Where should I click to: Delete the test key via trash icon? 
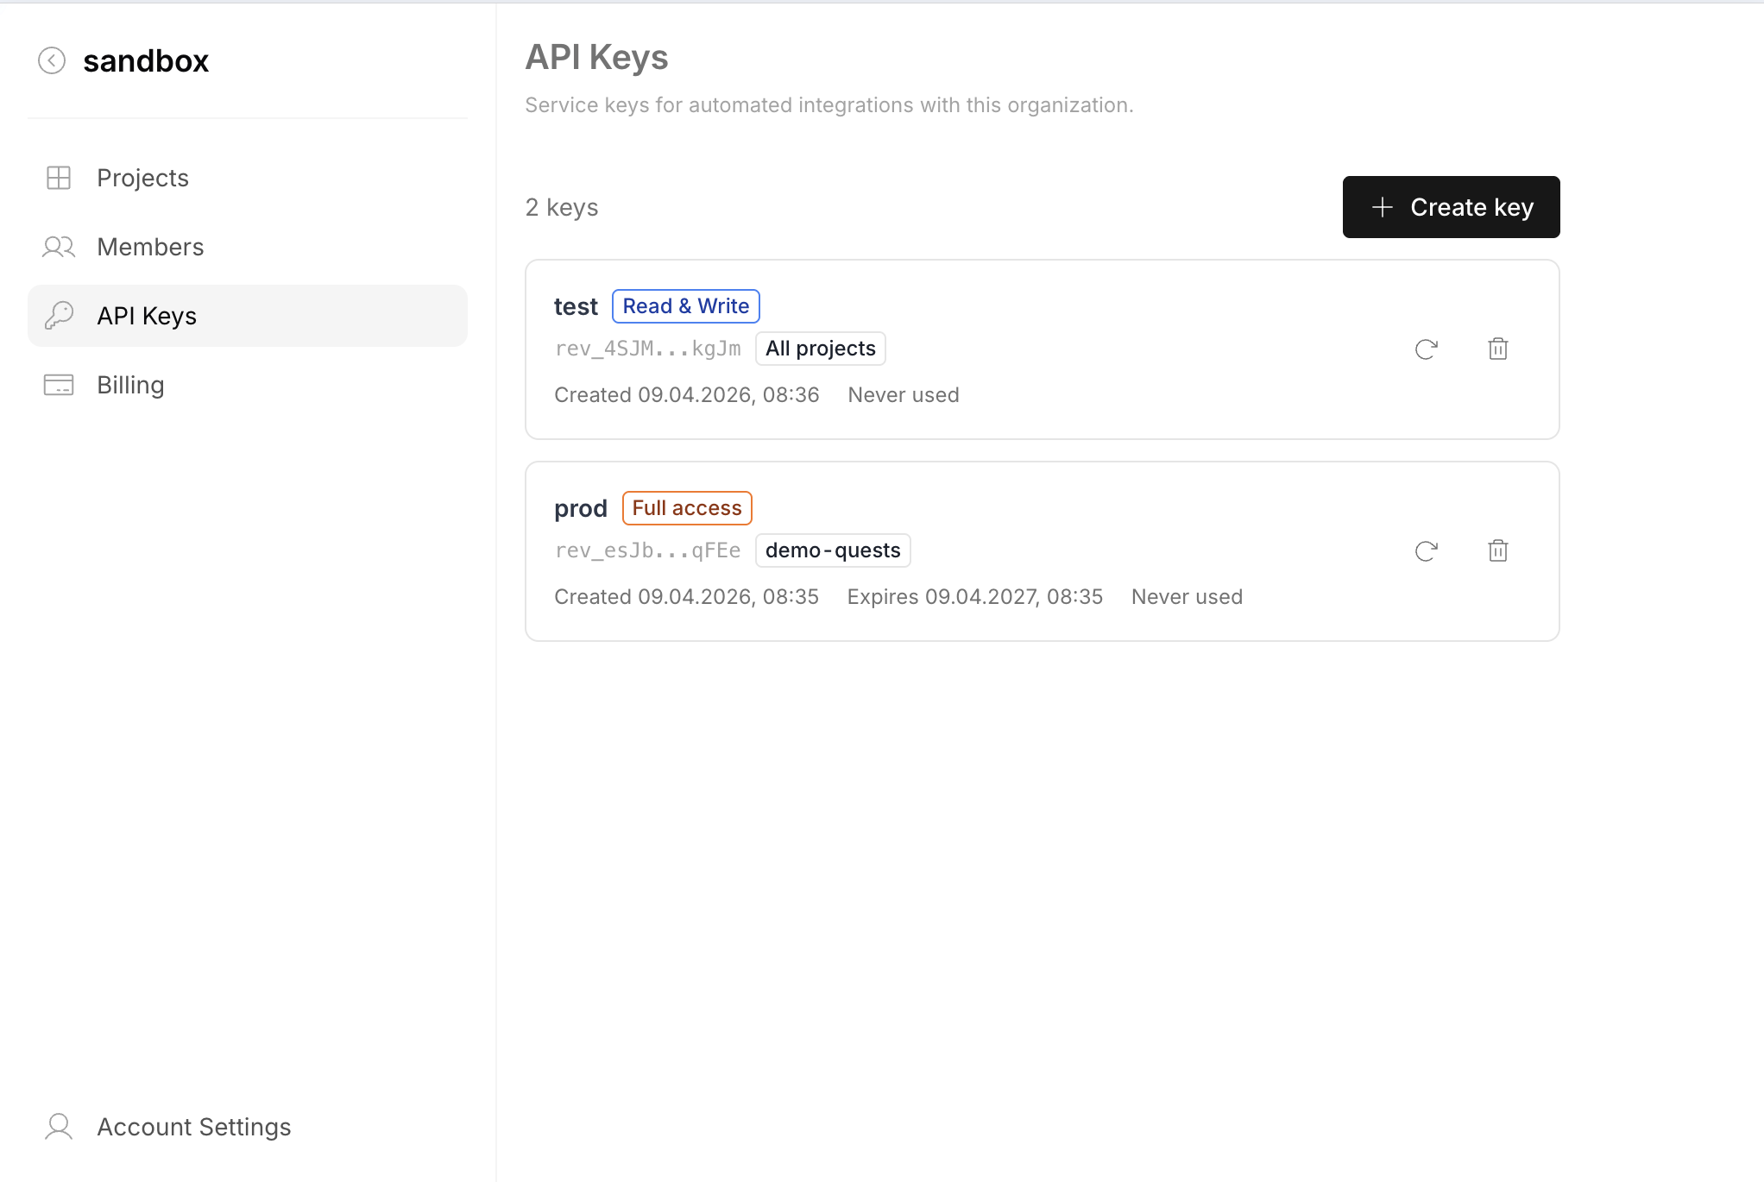coord(1497,349)
